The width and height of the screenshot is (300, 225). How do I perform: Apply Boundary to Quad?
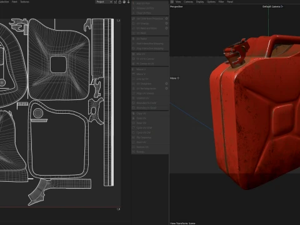[x=150, y=107]
